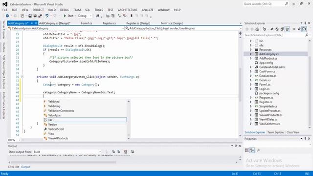313x176 pixels.
Task: Switch to the Class View tab
Action: (292, 132)
